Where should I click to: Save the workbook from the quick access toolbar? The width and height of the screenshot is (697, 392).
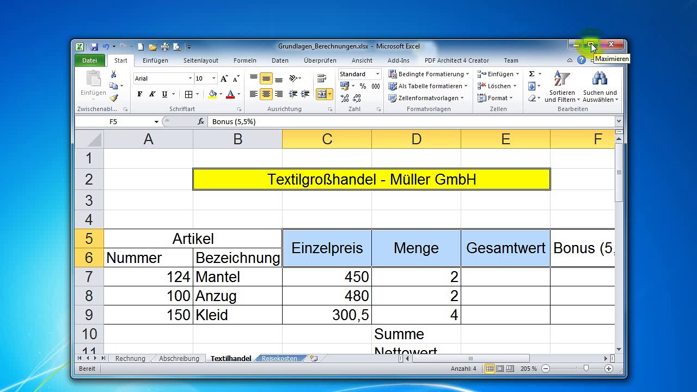pos(94,47)
